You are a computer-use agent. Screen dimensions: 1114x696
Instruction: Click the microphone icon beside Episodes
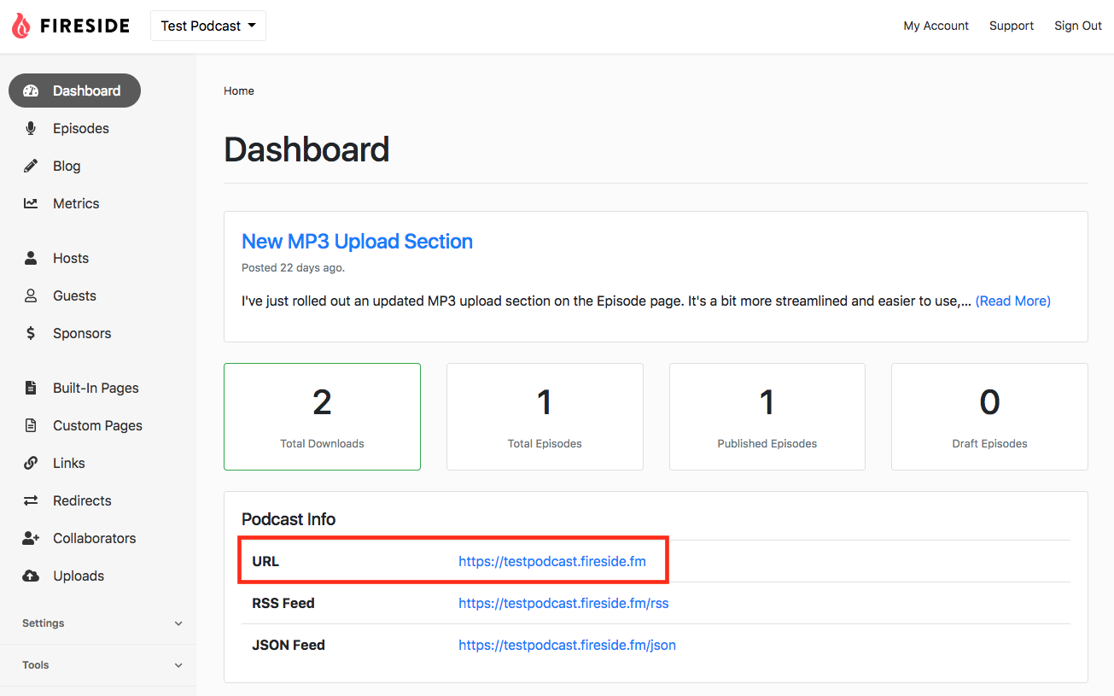click(x=31, y=128)
